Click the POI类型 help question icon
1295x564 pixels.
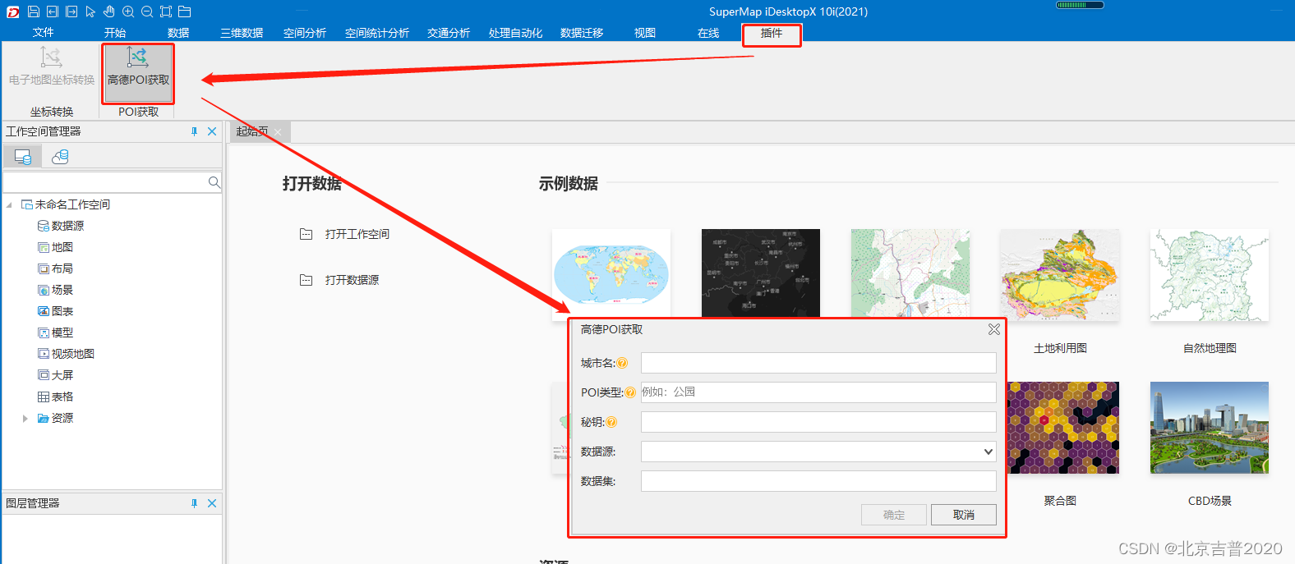630,392
